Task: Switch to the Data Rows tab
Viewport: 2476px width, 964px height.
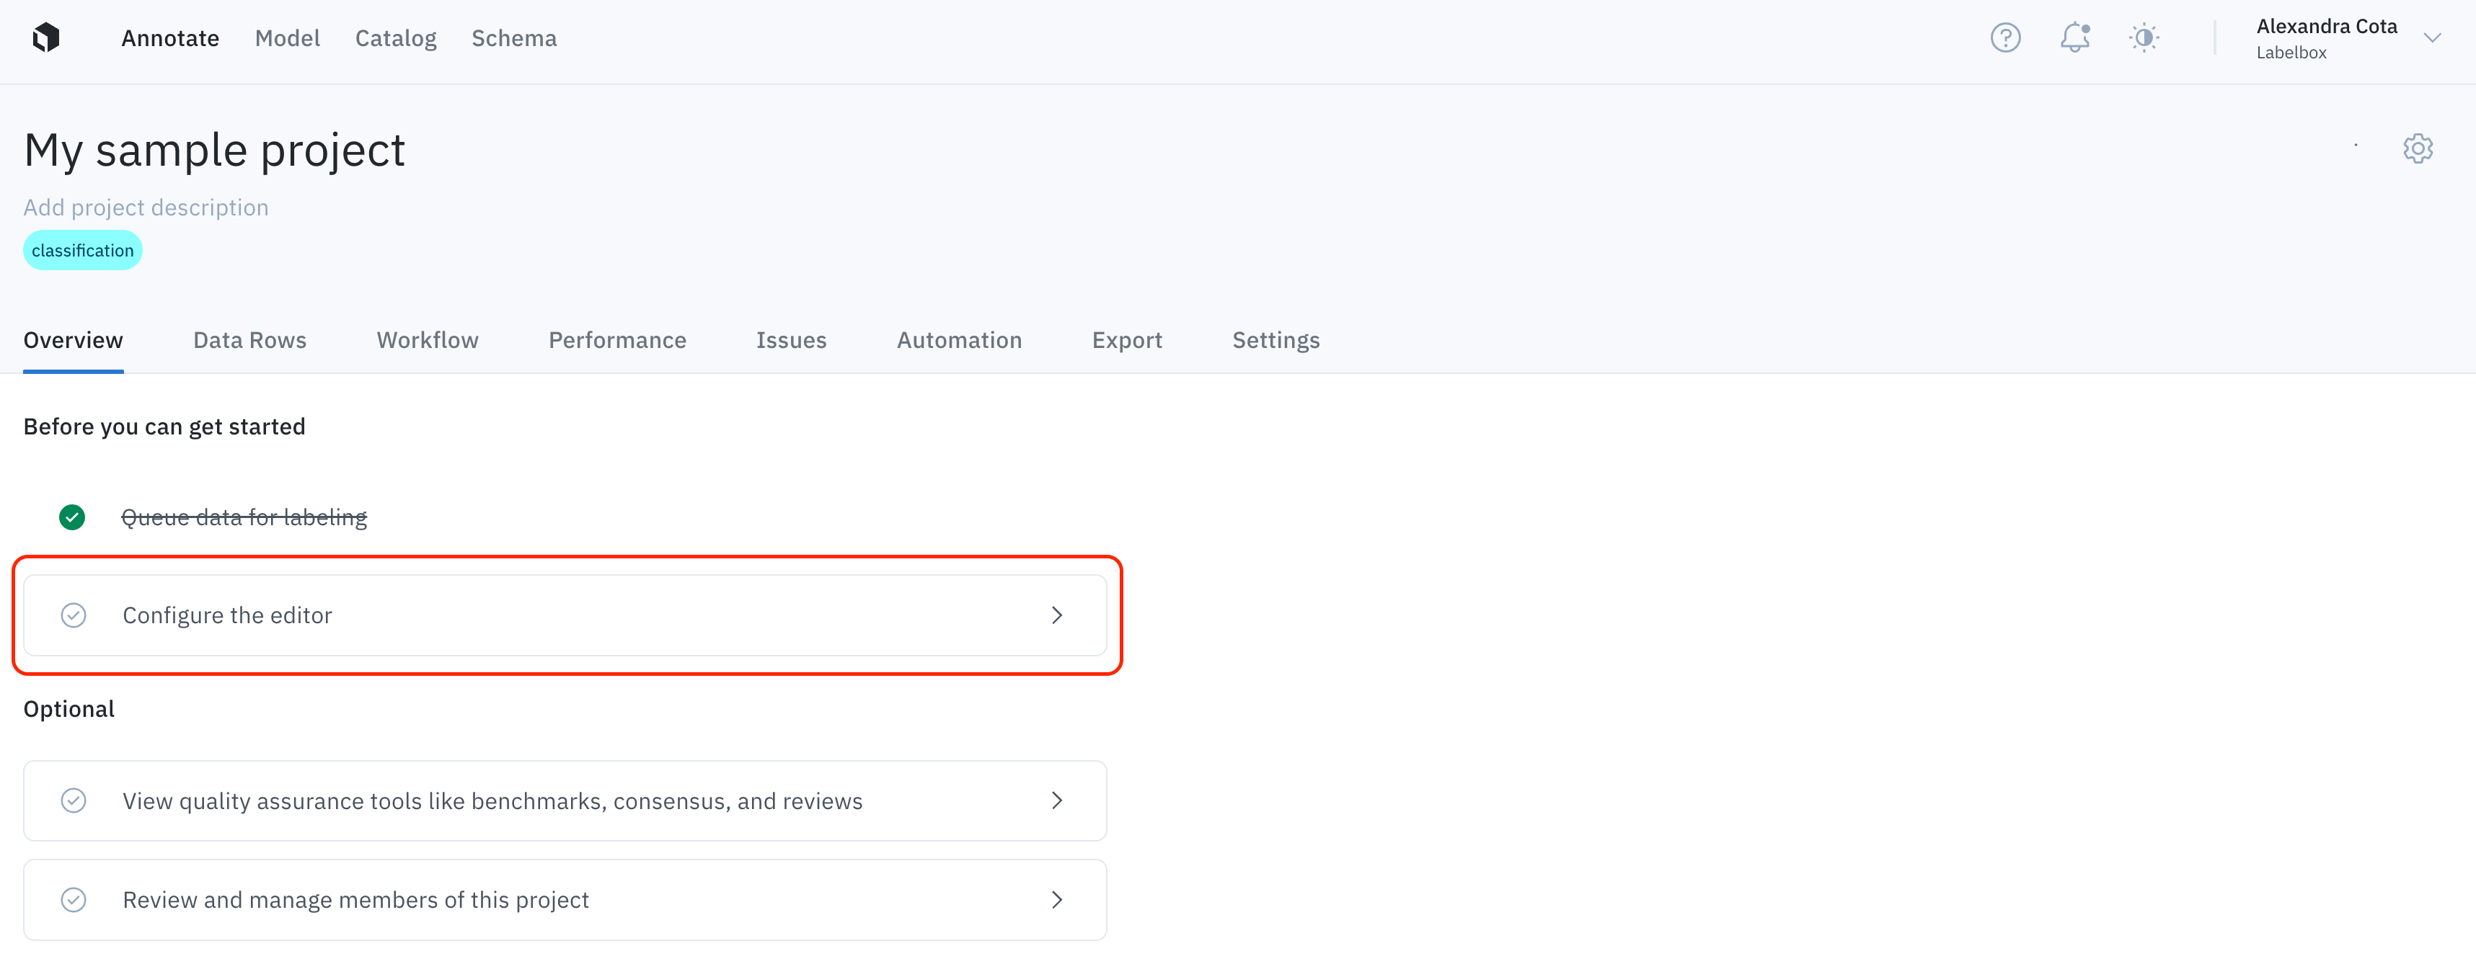Action: (x=250, y=341)
